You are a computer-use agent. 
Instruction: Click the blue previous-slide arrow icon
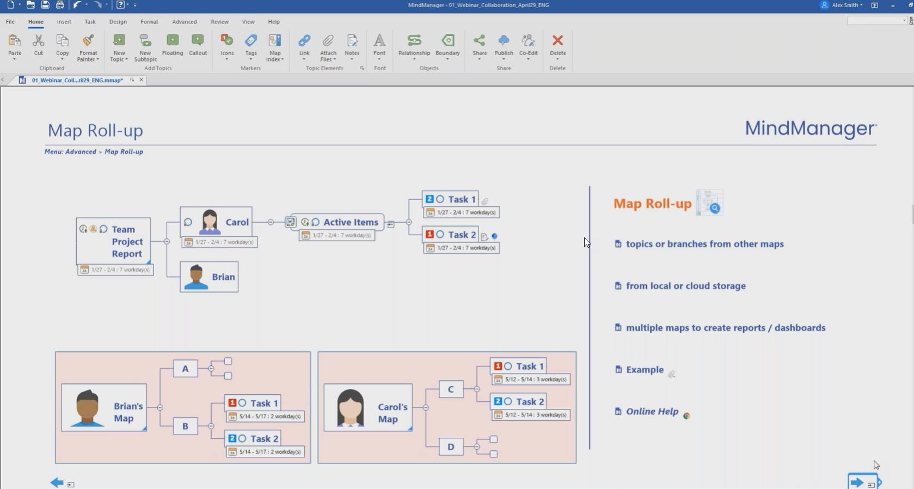click(x=57, y=482)
